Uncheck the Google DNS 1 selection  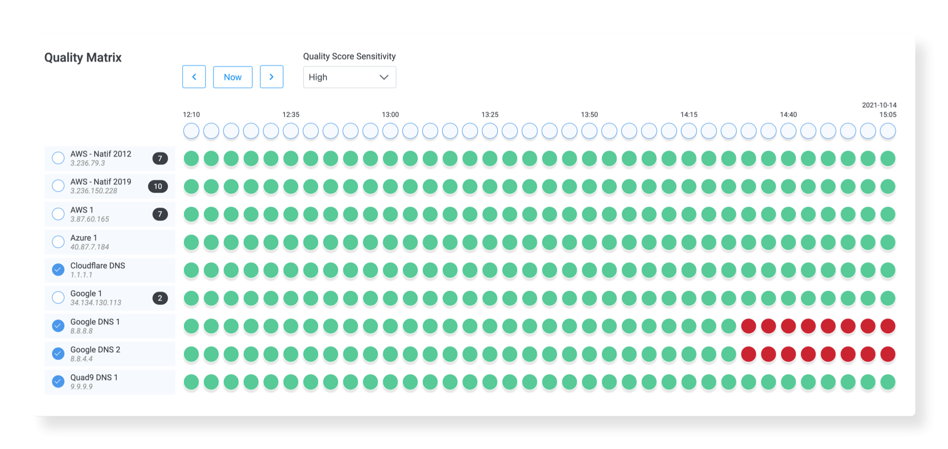coord(58,326)
